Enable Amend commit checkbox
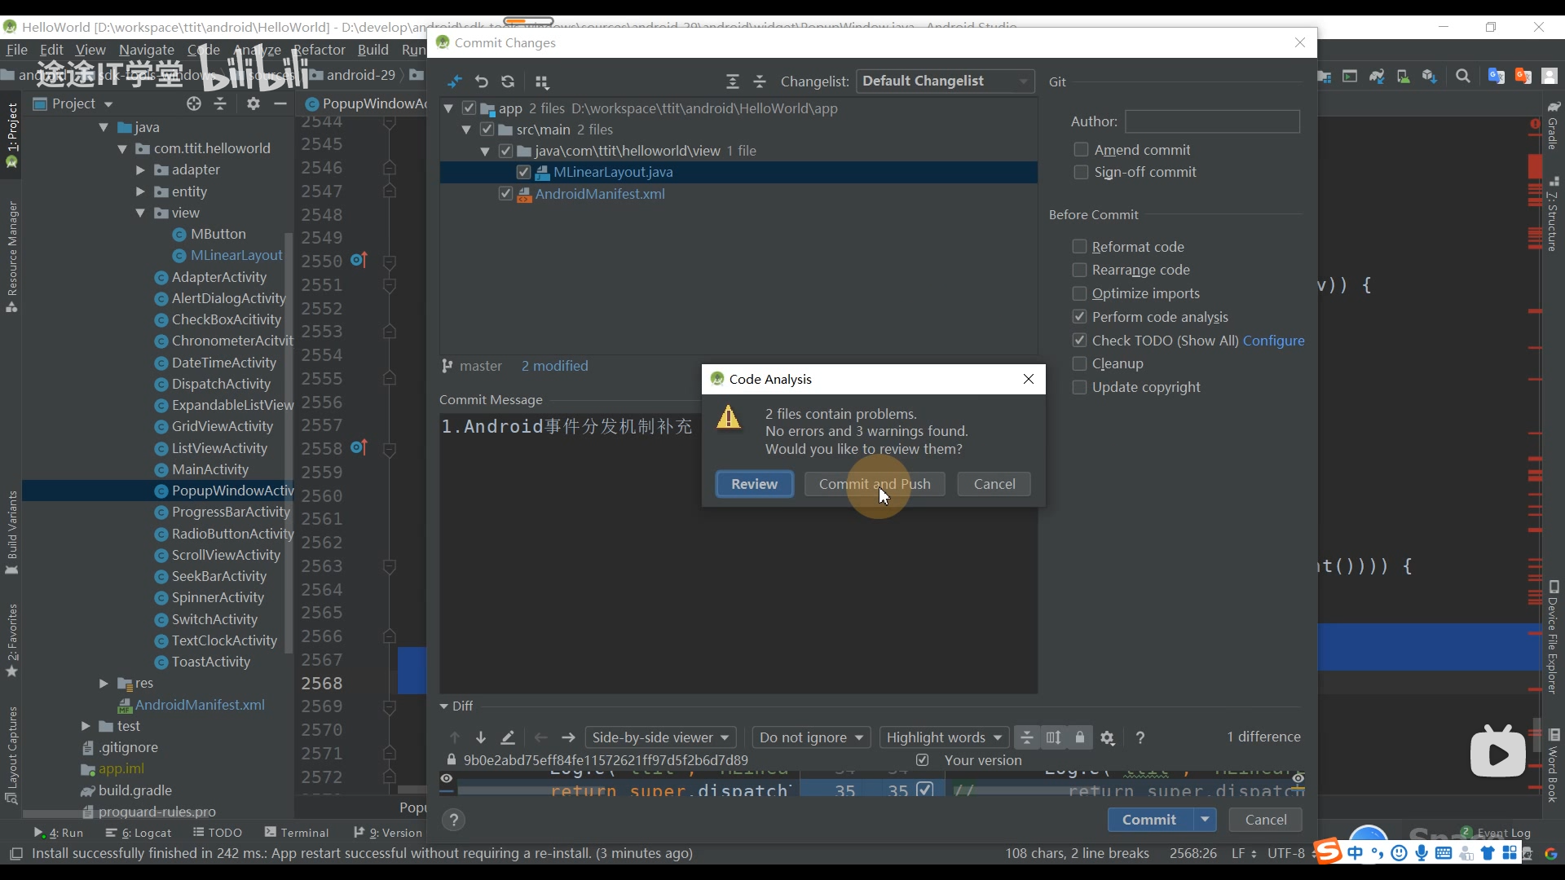 1081,150
